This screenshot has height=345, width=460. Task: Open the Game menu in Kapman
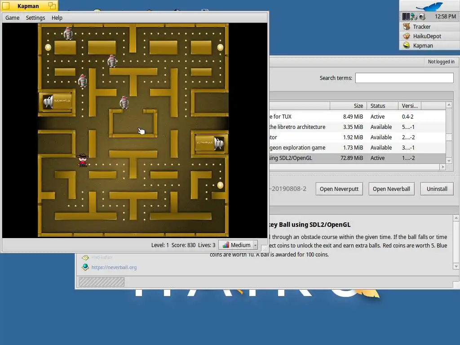tap(12, 18)
